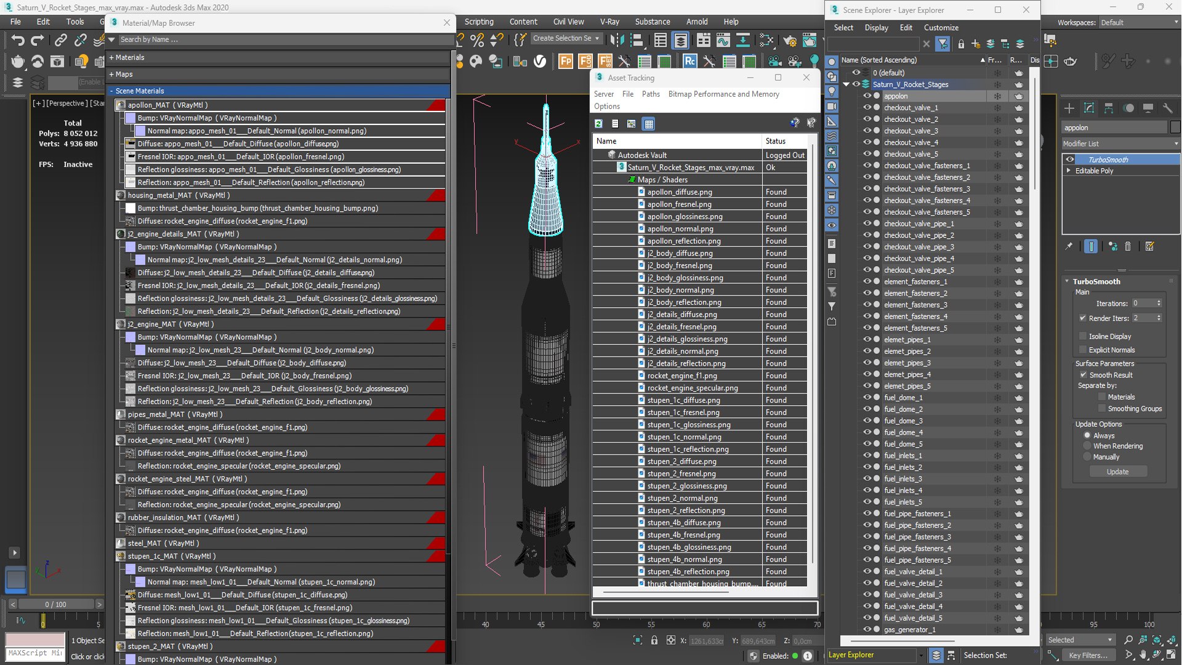Image resolution: width=1182 pixels, height=665 pixels.
Task: Uncheck the Smooth Result checkbox
Action: point(1083,375)
